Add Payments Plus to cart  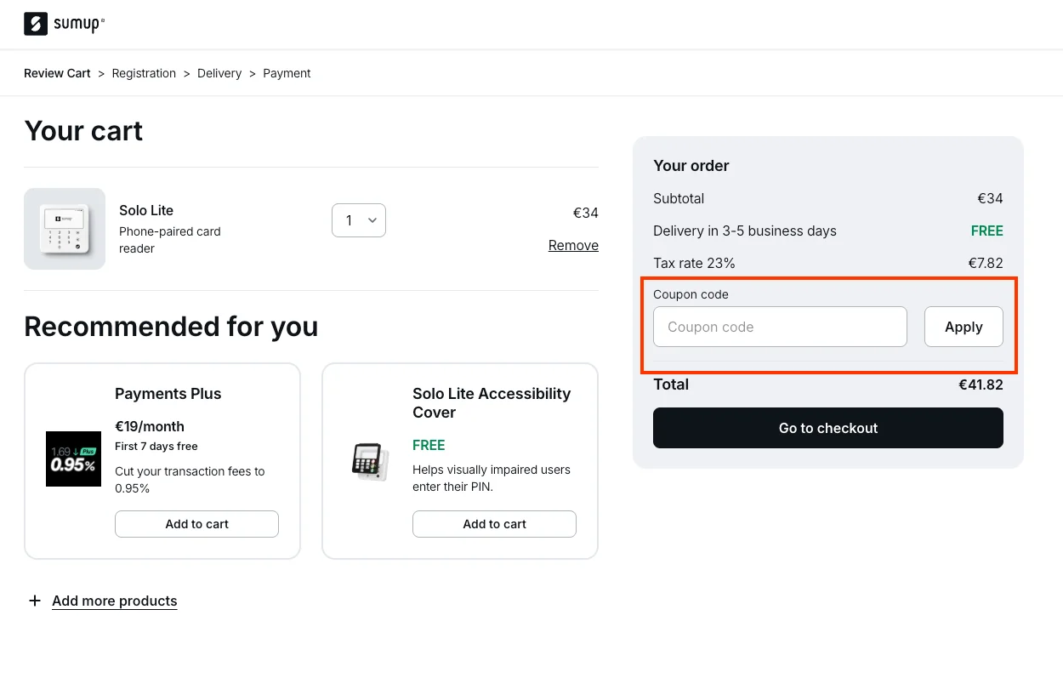(x=196, y=524)
